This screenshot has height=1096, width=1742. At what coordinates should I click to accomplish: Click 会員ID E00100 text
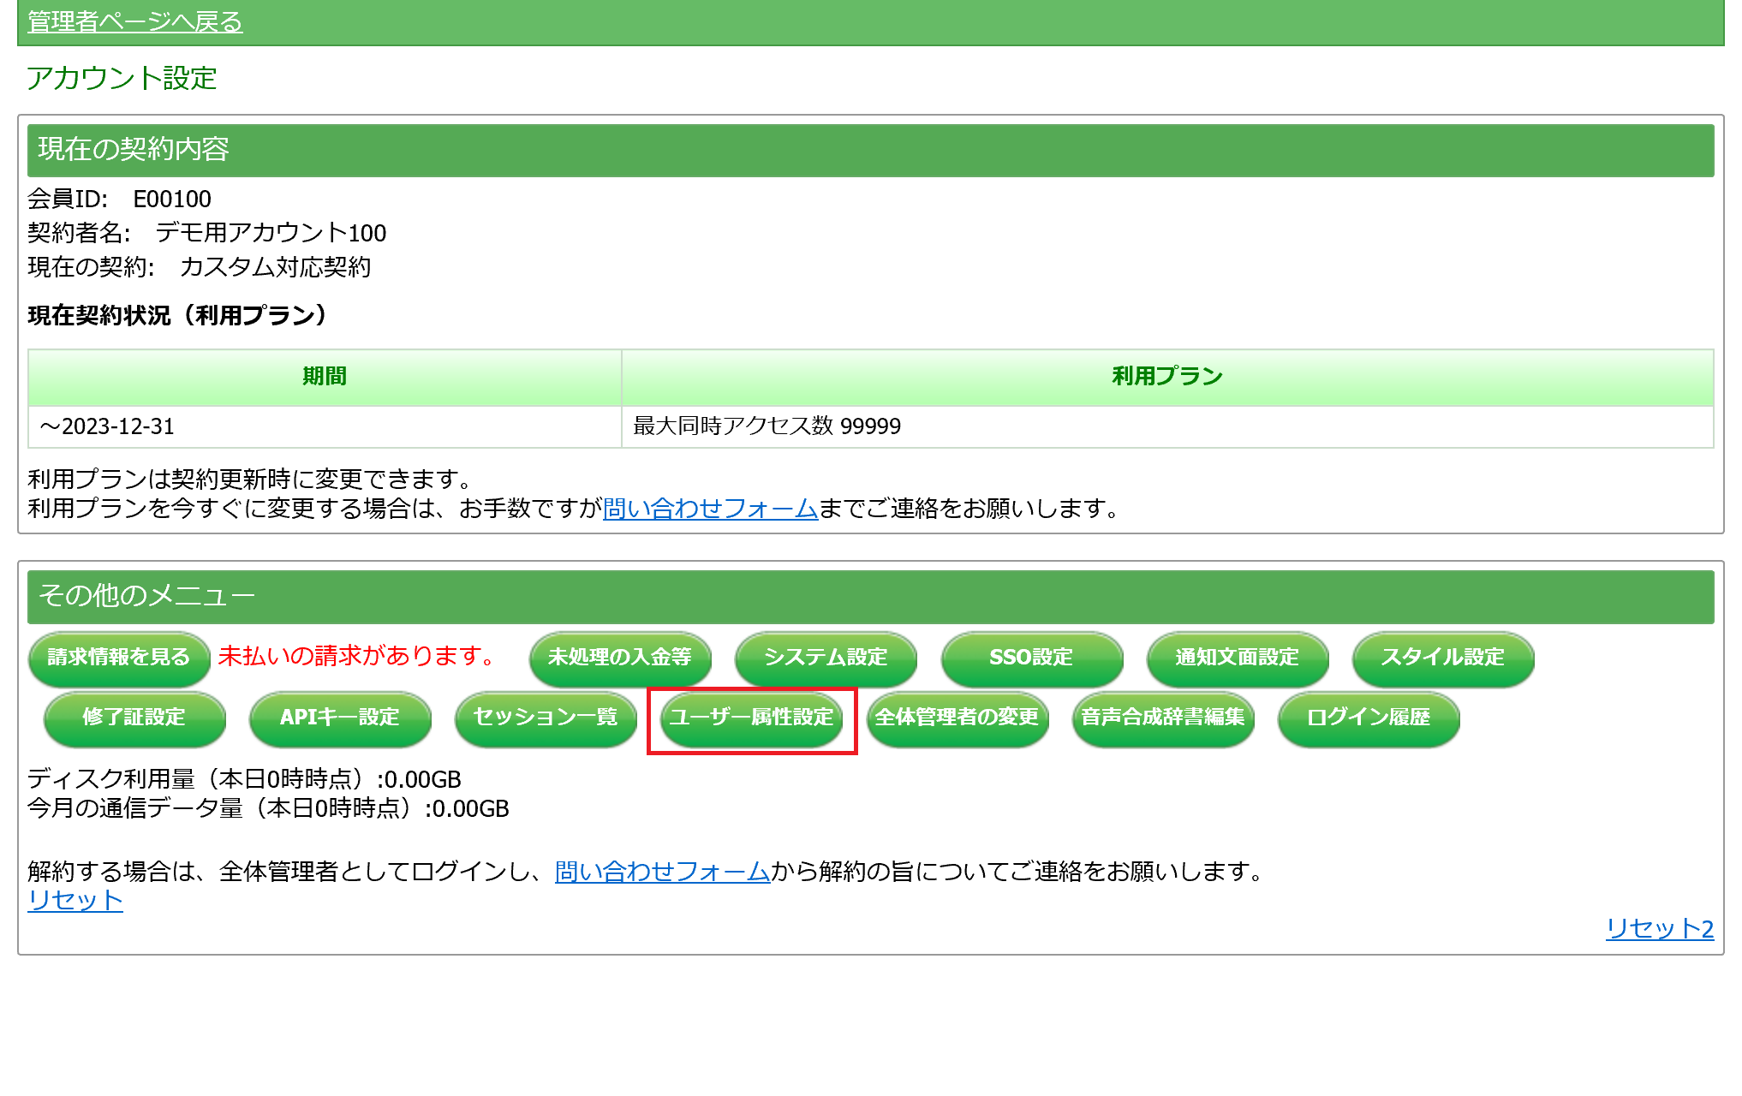(119, 199)
